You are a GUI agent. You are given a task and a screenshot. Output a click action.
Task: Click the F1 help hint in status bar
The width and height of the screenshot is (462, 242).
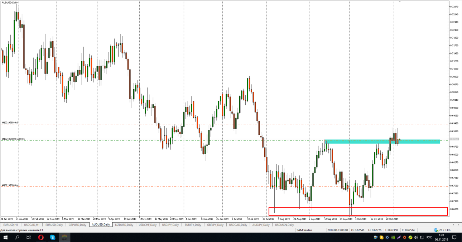(x=22, y=230)
